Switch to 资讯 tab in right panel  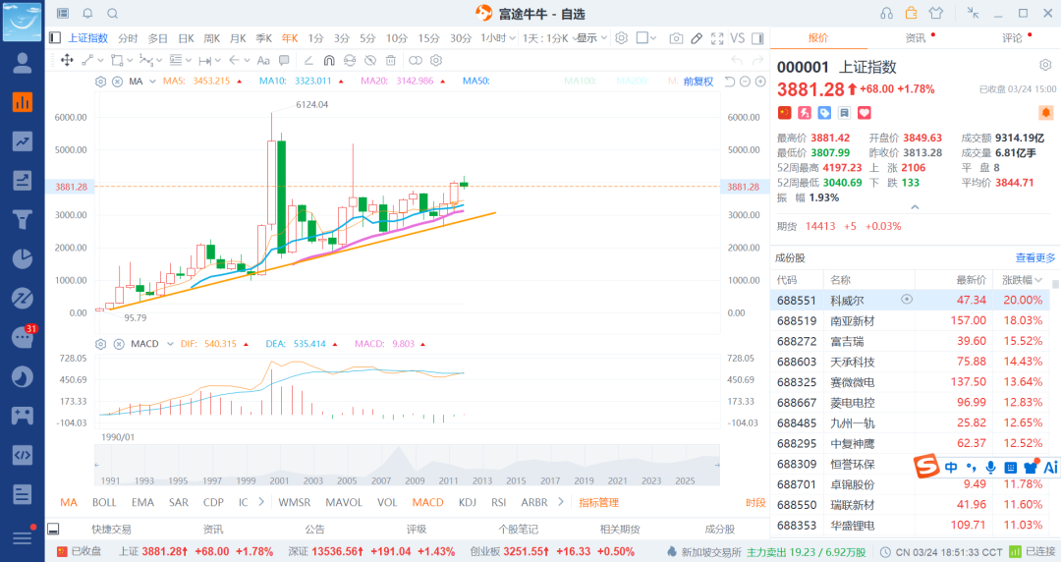pyautogui.click(x=916, y=38)
